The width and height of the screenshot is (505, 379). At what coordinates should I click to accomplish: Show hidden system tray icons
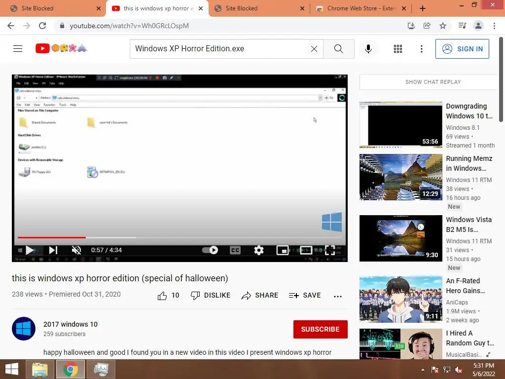point(423,370)
